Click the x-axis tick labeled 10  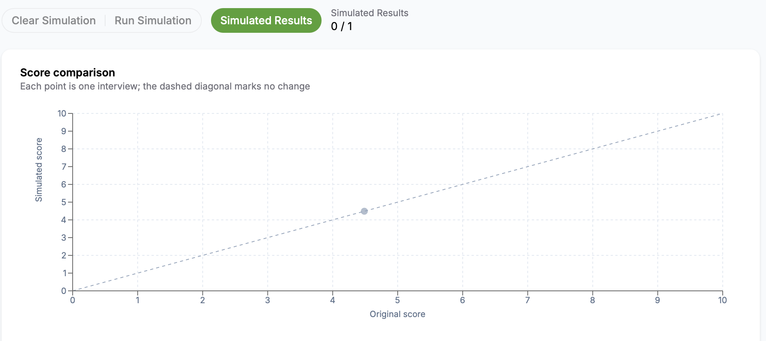point(722,300)
